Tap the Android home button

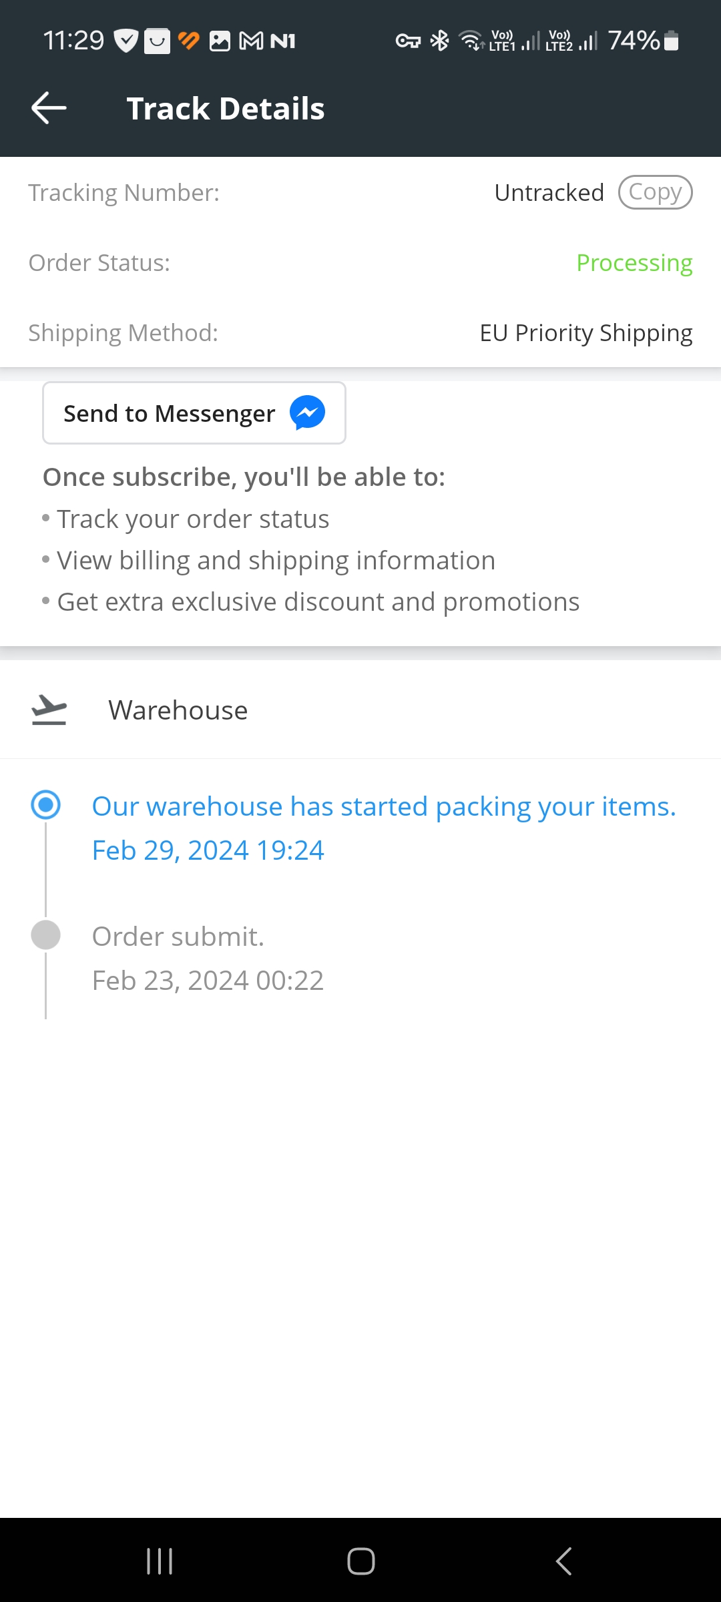pos(361,1561)
